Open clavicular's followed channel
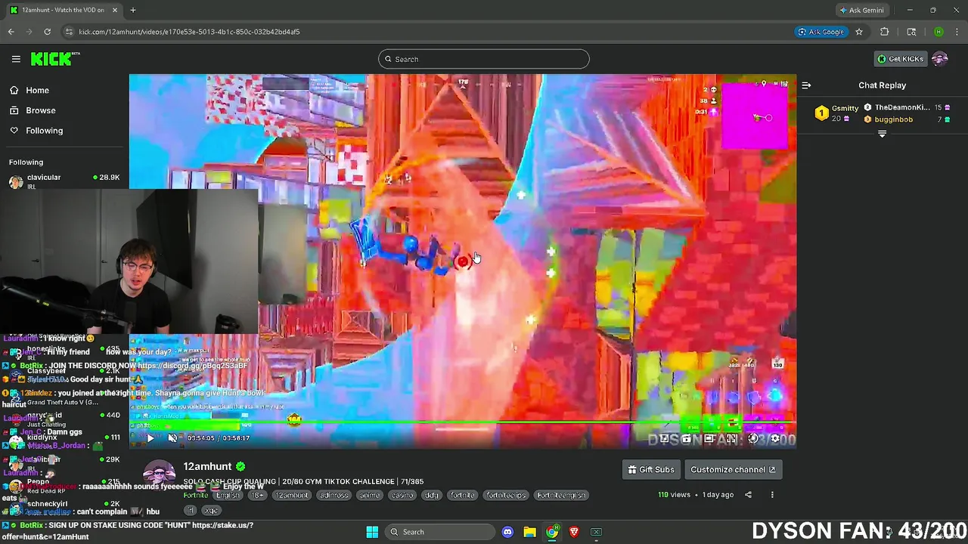Image resolution: width=968 pixels, height=544 pixels. (x=64, y=181)
